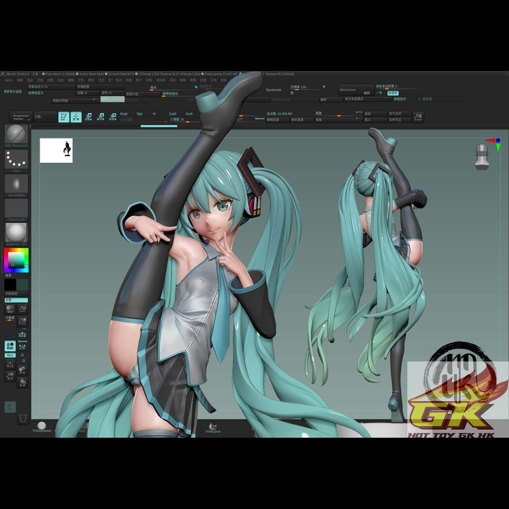Open the material sphere selector

pos(16,232)
